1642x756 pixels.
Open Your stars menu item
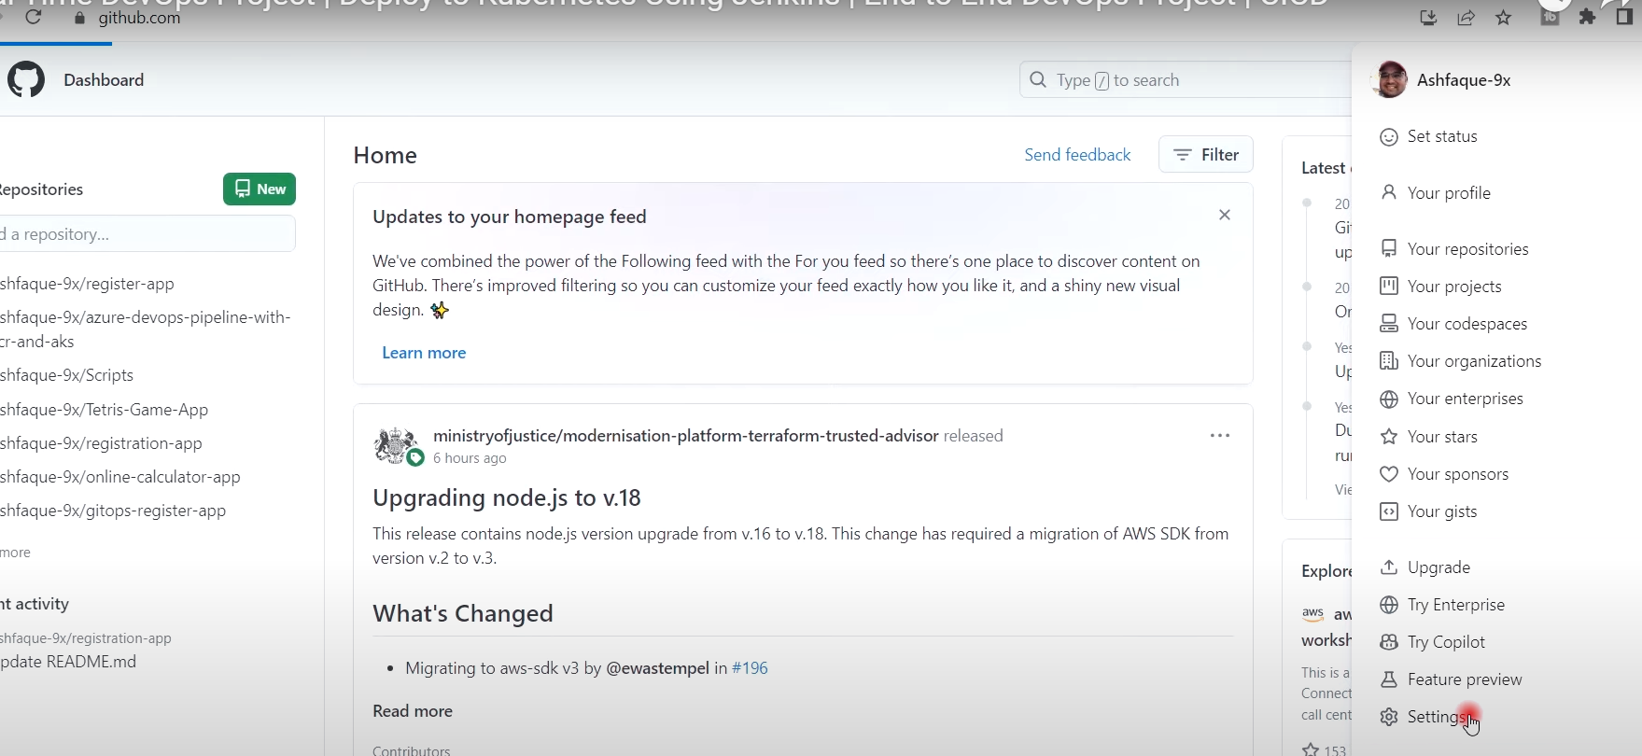click(1442, 437)
